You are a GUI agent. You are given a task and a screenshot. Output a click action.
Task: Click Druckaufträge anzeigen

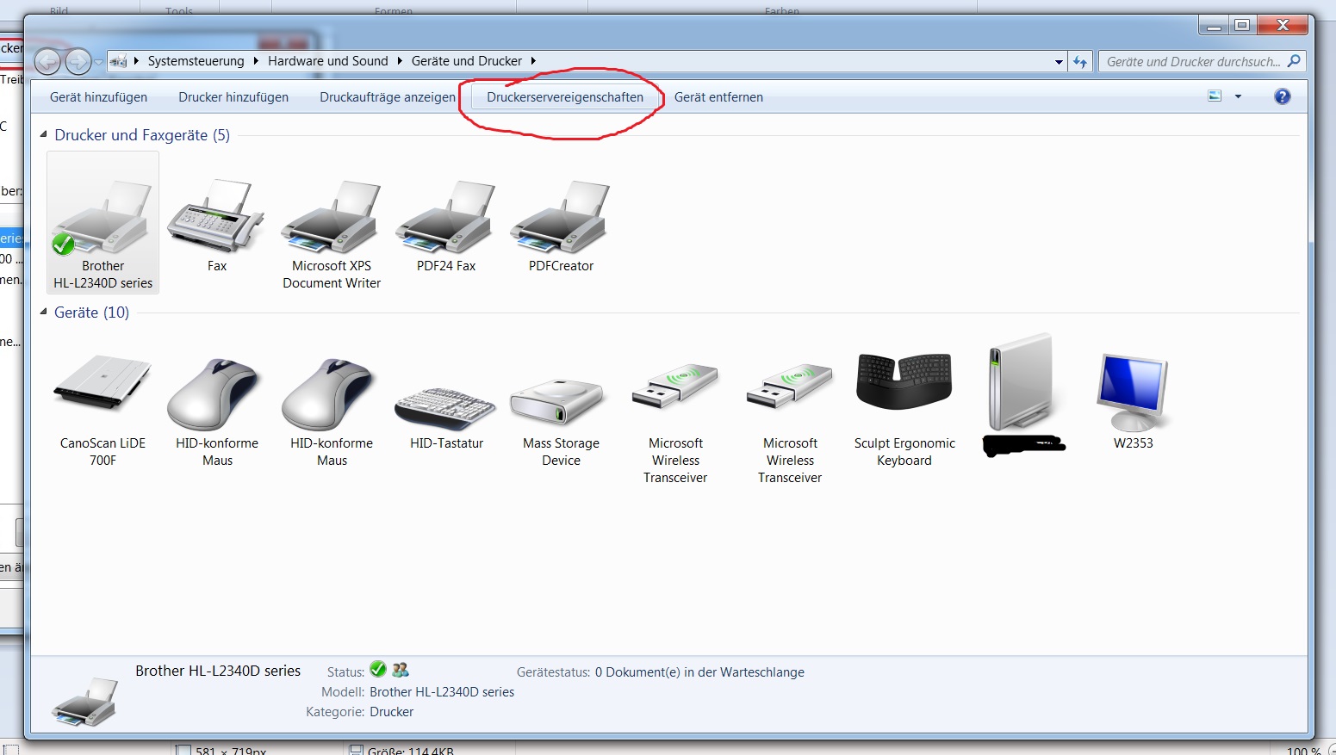pyautogui.click(x=388, y=97)
